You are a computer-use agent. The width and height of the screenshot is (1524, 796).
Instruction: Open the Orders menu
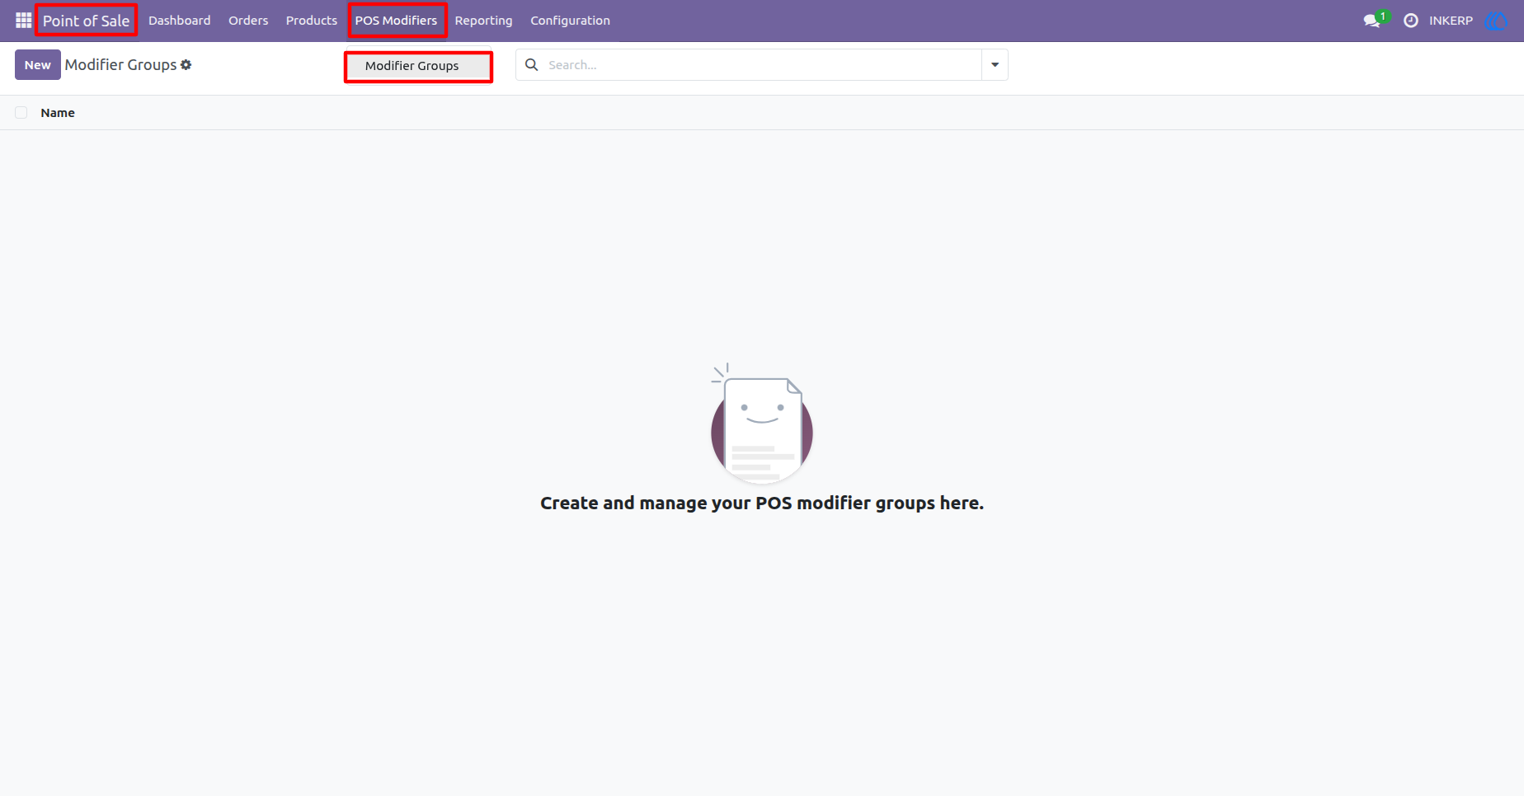(x=248, y=21)
